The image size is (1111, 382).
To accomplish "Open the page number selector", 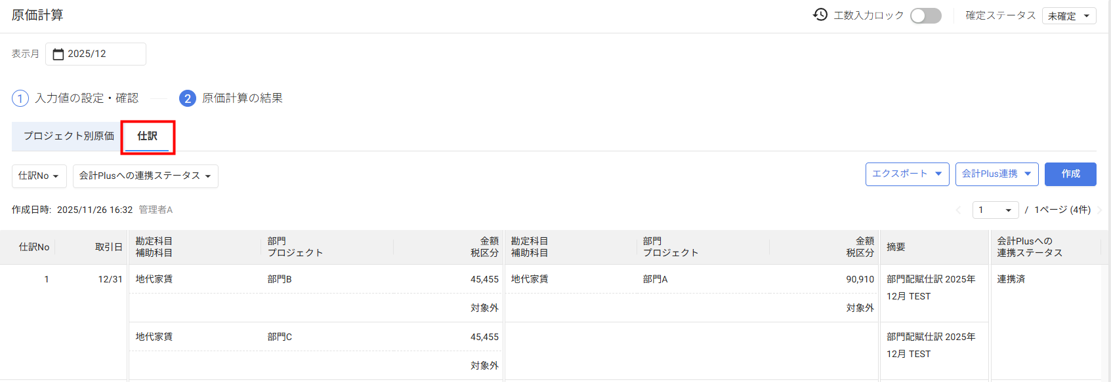I will point(995,210).
